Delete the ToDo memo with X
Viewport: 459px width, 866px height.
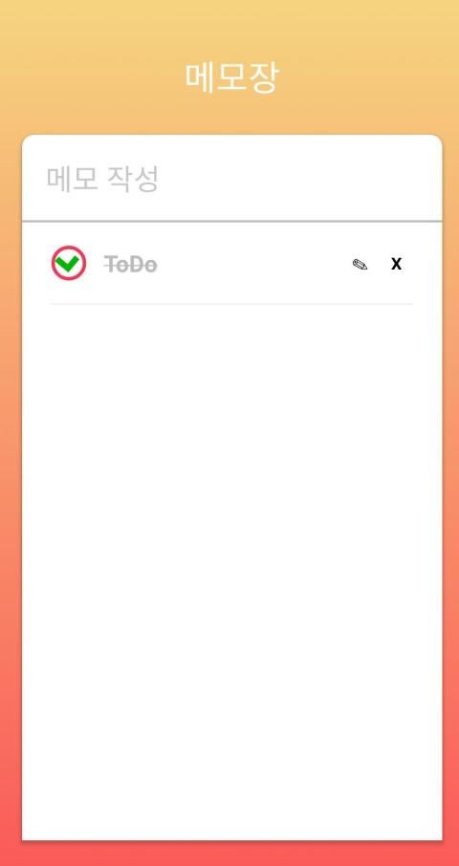coord(396,265)
